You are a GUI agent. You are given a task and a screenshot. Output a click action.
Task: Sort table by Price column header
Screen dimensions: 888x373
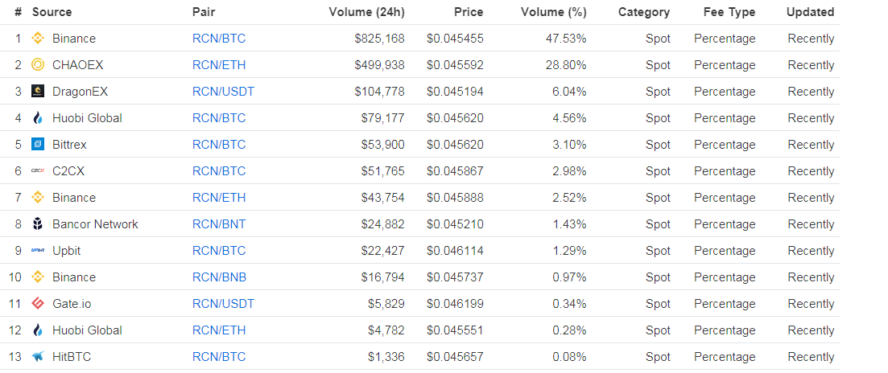click(x=469, y=12)
